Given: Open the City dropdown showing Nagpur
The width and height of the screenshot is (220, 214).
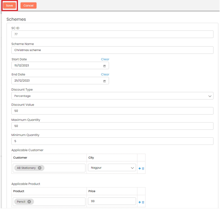Looking at the screenshot, I should (x=112, y=168).
